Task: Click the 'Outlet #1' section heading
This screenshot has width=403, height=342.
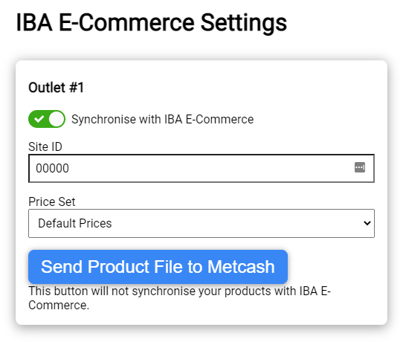Action: (x=56, y=88)
